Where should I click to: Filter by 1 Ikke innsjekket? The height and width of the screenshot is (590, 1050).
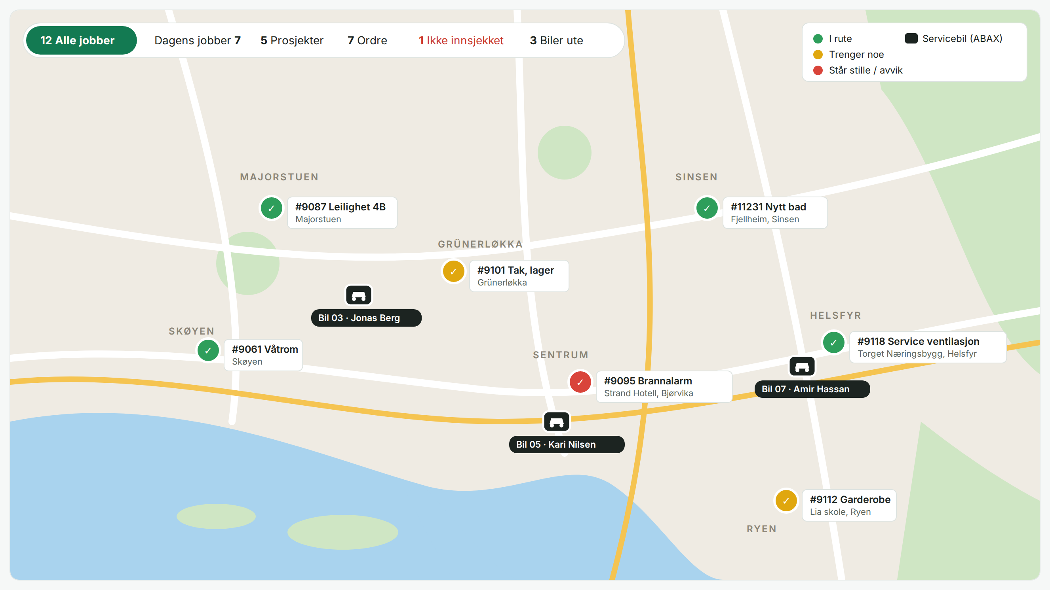pyautogui.click(x=461, y=40)
